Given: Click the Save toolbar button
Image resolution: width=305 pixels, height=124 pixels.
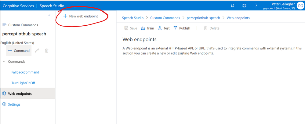Looking at the screenshot, I should click(131, 28).
